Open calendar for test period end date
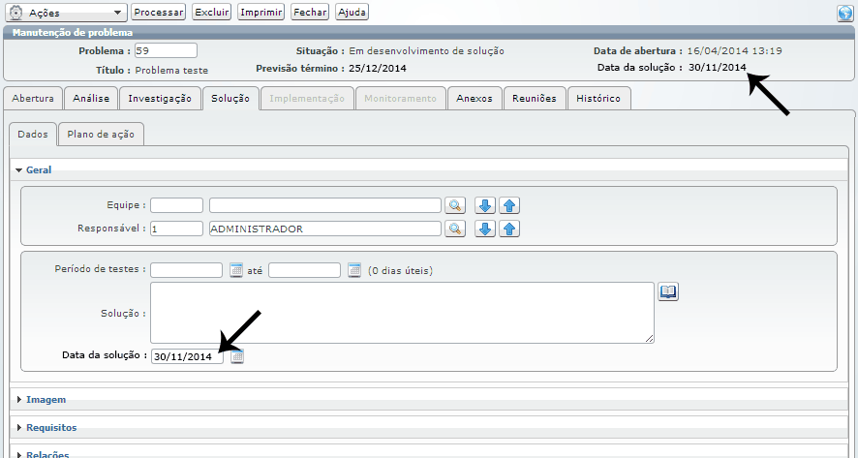The image size is (858, 458). coord(354,270)
